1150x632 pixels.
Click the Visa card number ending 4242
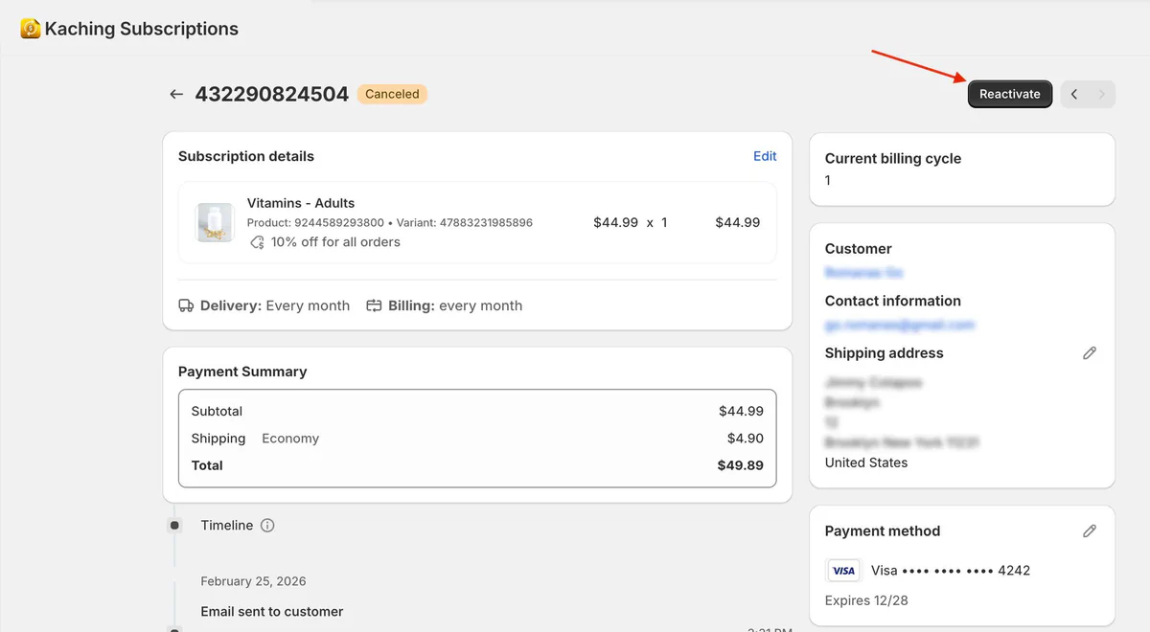point(951,571)
